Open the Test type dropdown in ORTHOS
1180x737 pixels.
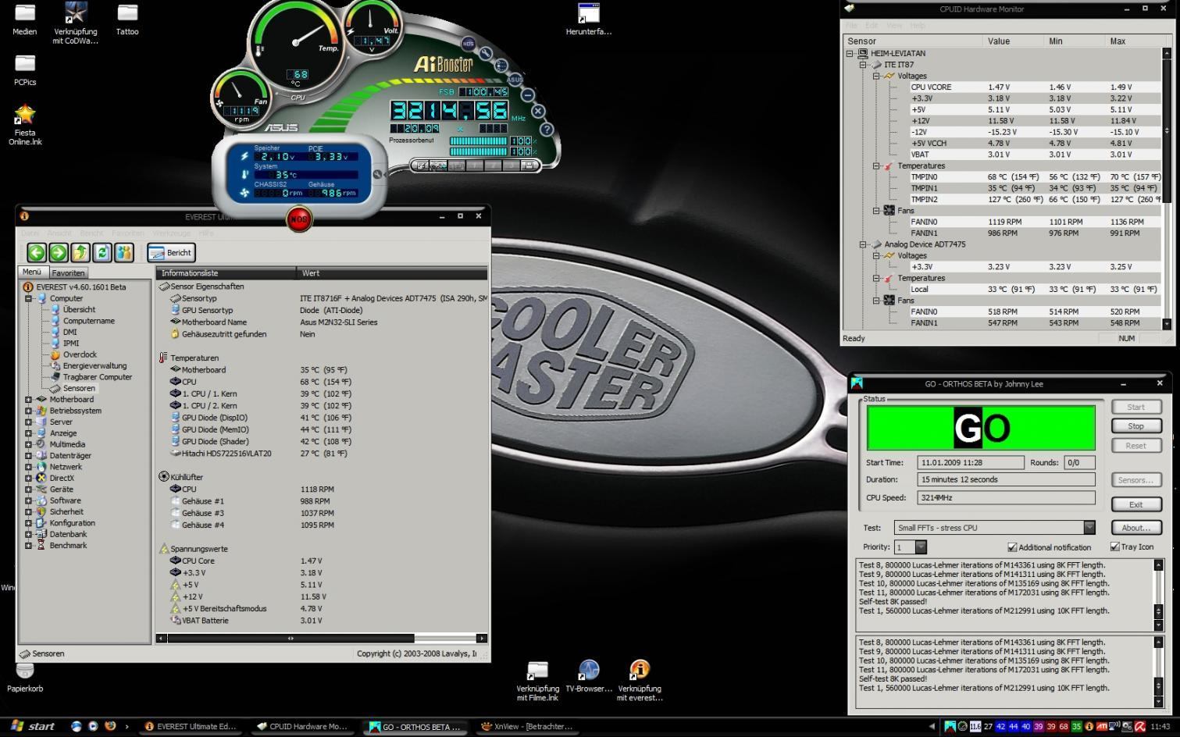coord(1089,528)
